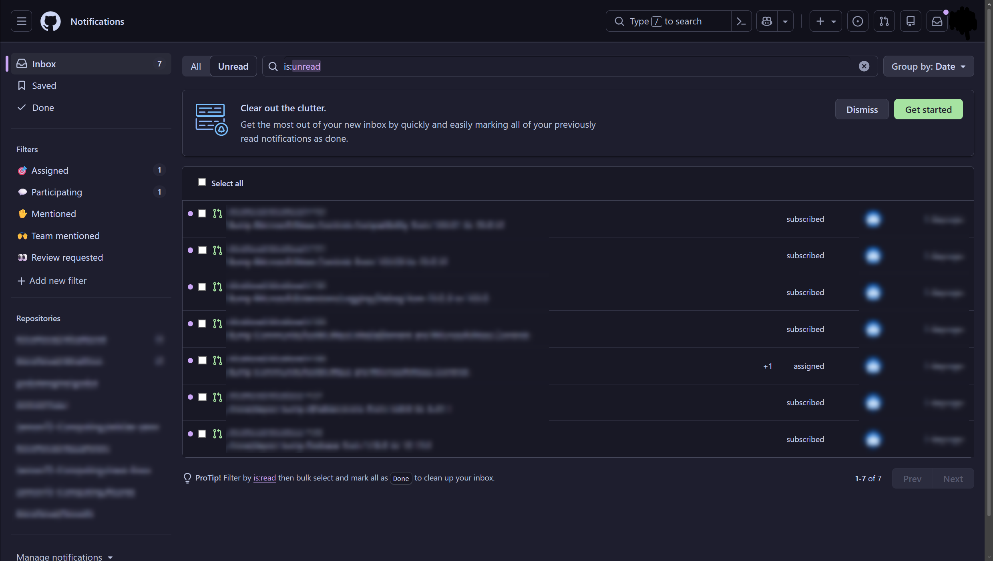Click the disabled Prev pagination button

[912, 479]
